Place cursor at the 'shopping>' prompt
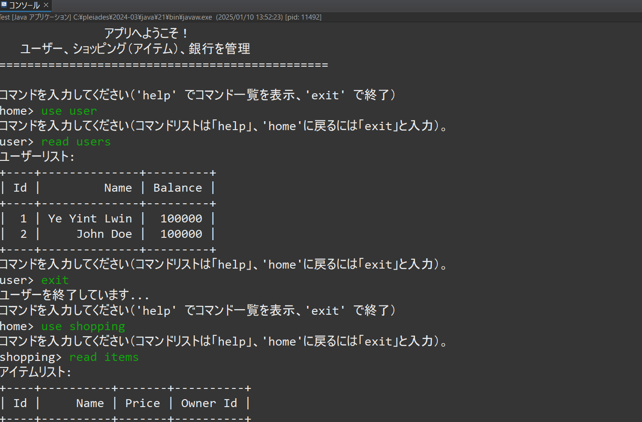642x422 pixels. click(30, 357)
